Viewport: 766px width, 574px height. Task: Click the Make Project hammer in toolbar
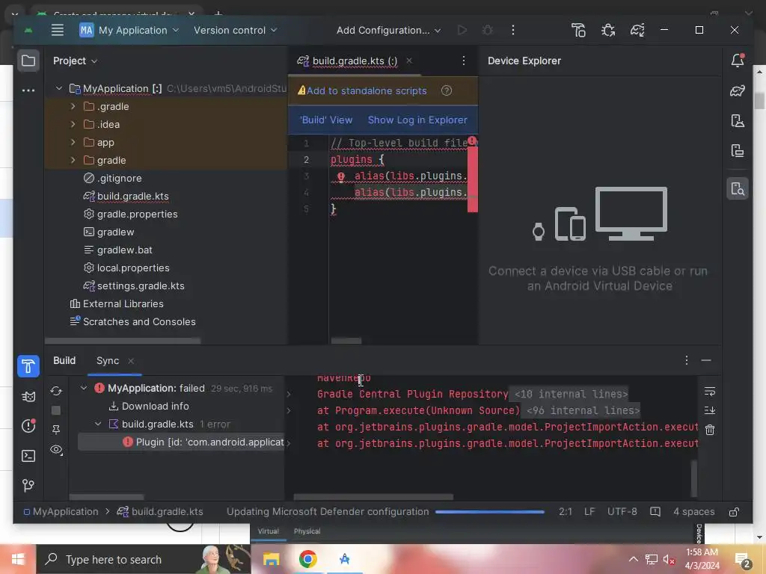(578, 30)
